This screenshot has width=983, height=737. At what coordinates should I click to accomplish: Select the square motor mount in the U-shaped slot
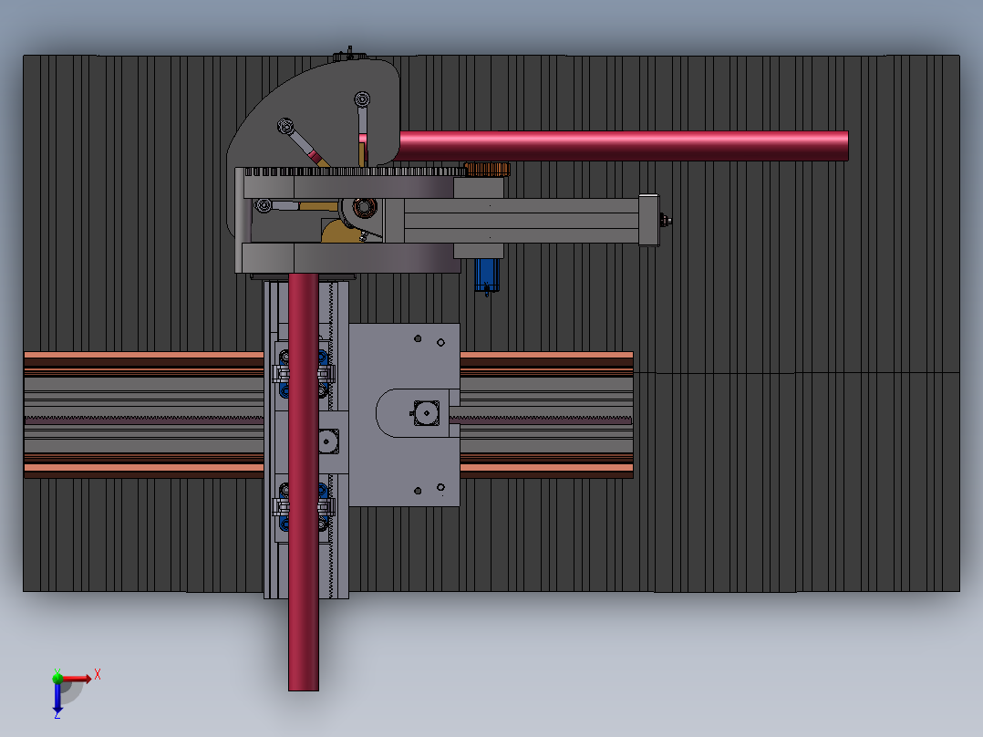tap(427, 413)
